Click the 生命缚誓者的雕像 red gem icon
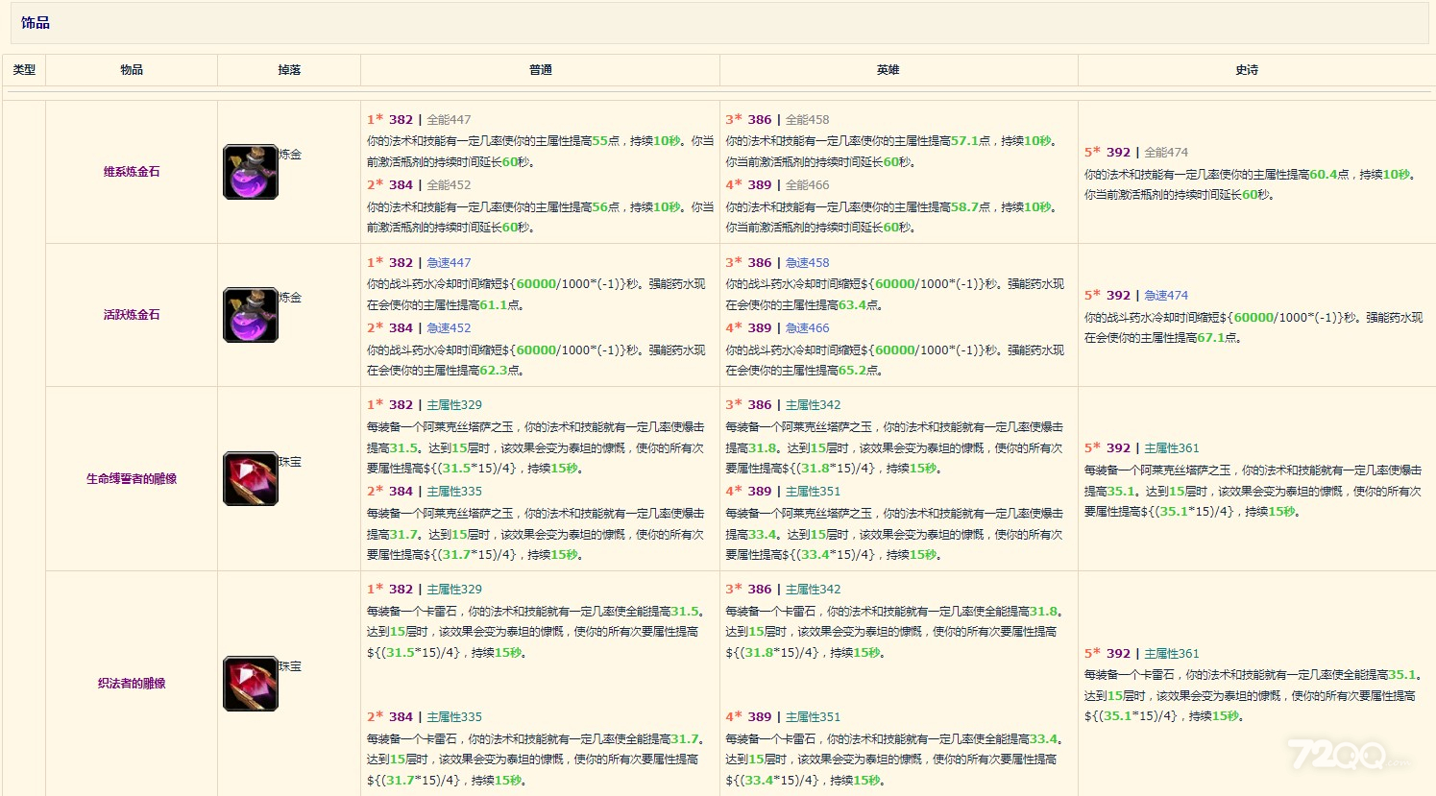 pyautogui.click(x=251, y=479)
